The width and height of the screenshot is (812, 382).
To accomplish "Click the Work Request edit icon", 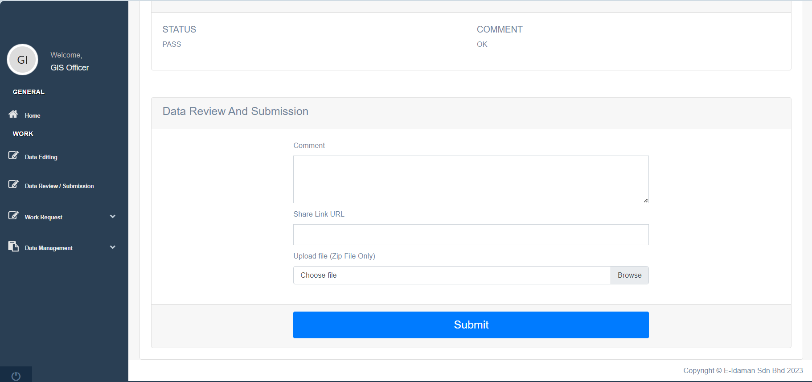I will pos(13,216).
